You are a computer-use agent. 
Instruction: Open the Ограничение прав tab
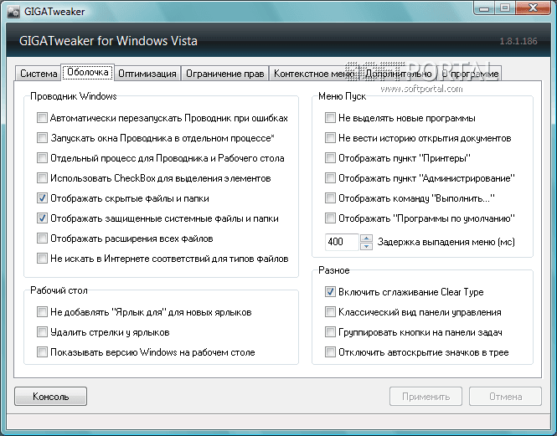click(224, 73)
